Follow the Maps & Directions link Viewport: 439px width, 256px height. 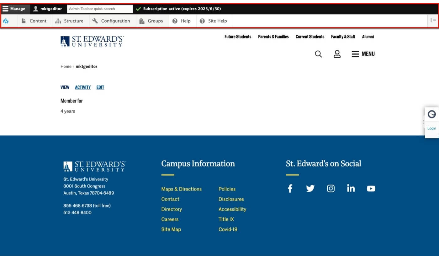click(181, 189)
